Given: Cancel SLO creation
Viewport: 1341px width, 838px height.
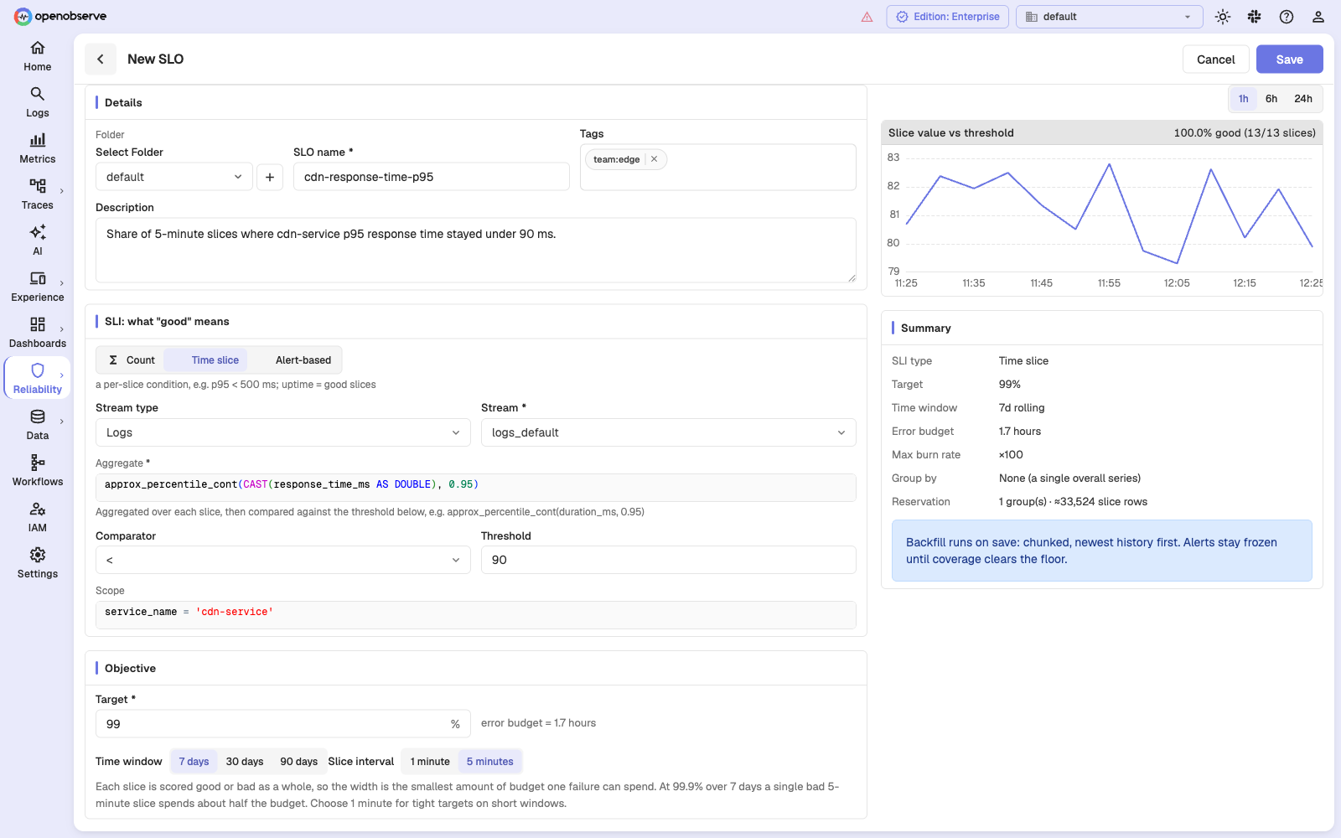Looking at the screenshot, I should click(1215, 59).
